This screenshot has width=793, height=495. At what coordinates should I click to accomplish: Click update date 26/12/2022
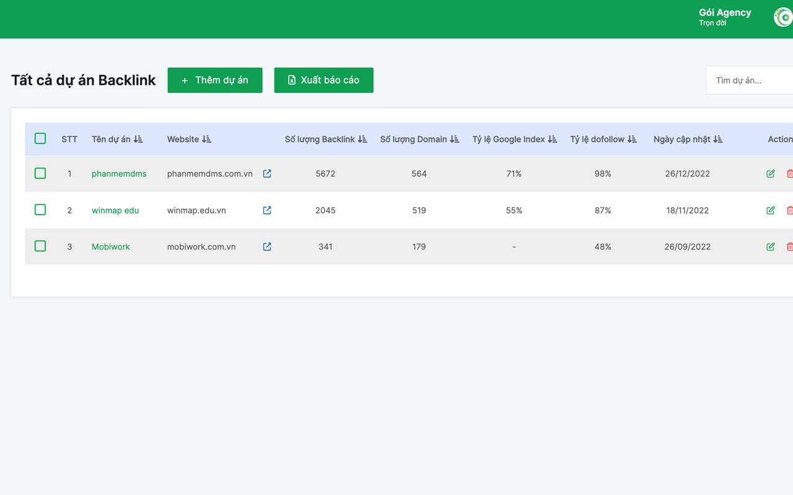688,174
